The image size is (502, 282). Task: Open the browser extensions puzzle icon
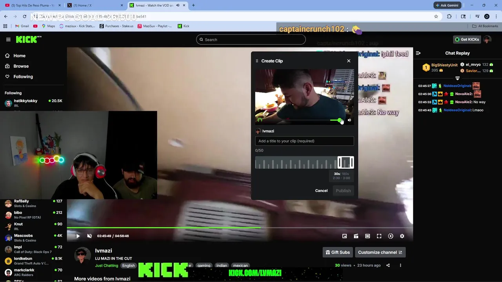coord(449,16)
